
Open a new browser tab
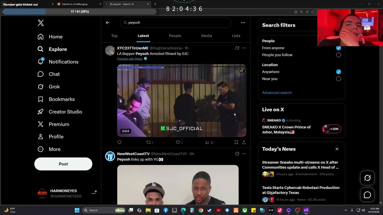click(x=155, y=4)
